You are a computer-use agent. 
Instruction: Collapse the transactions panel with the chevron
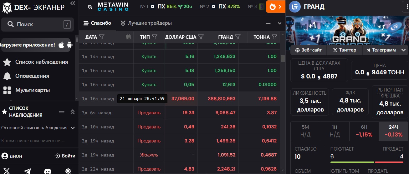279,23
